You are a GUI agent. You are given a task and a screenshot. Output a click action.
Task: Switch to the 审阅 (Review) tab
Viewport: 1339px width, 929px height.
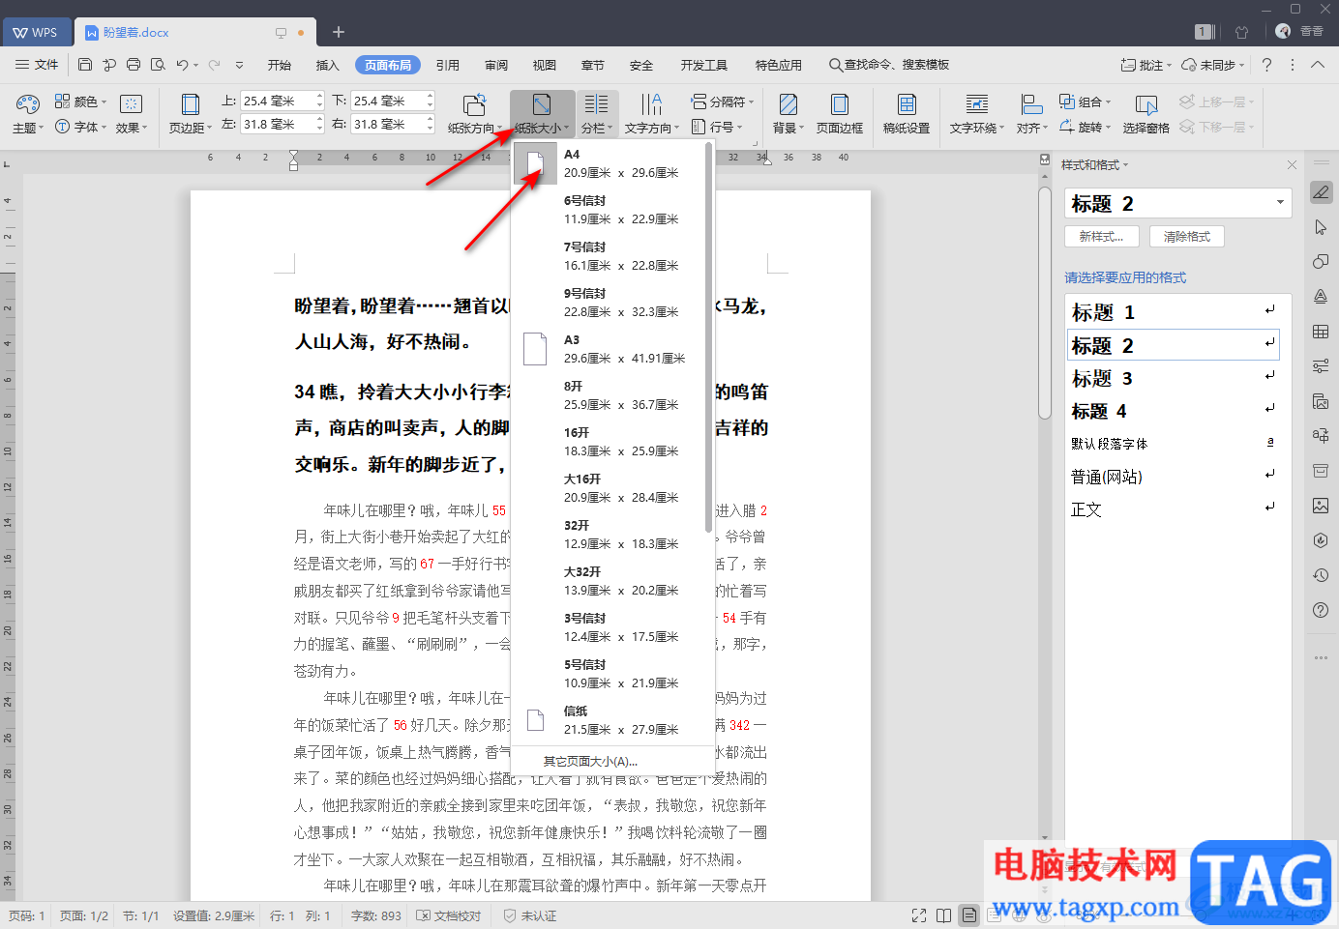[x=496, y=65]
